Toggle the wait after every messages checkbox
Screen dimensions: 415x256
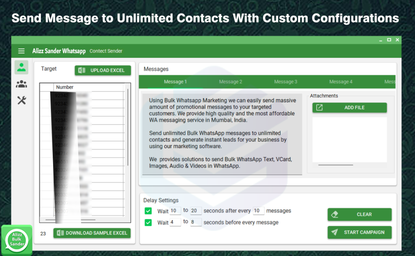[x=148, y=211]
